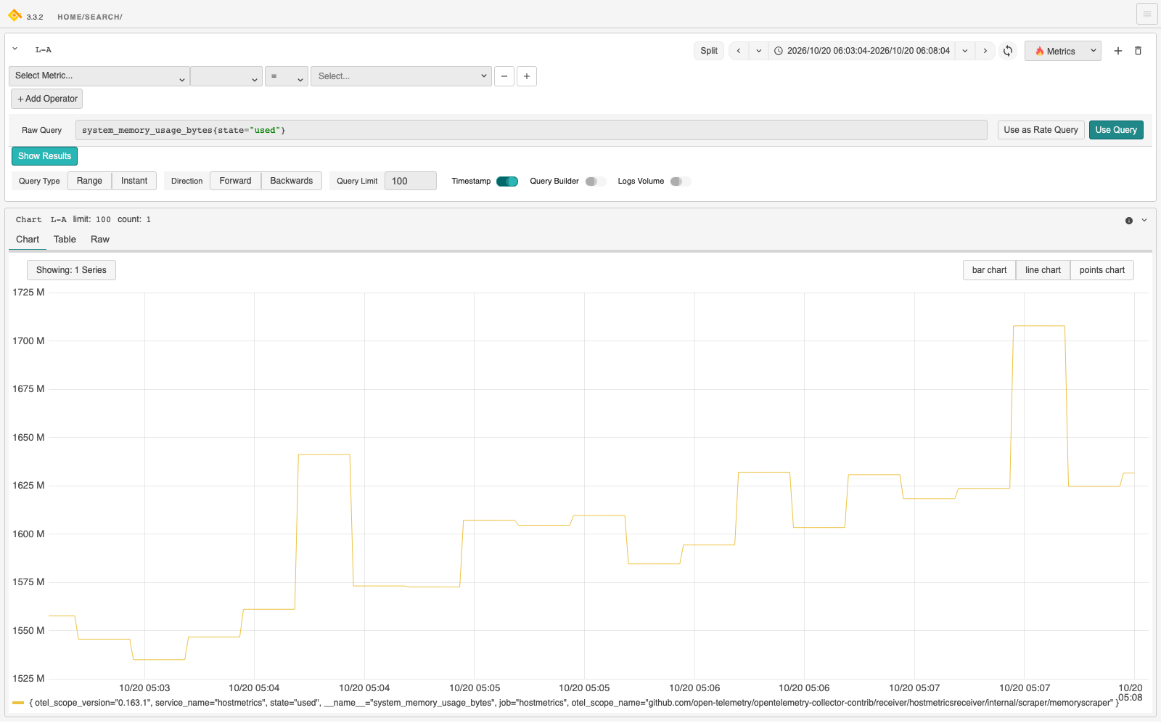
Task: Open the empty label dropdown
Action: point(226,76)
